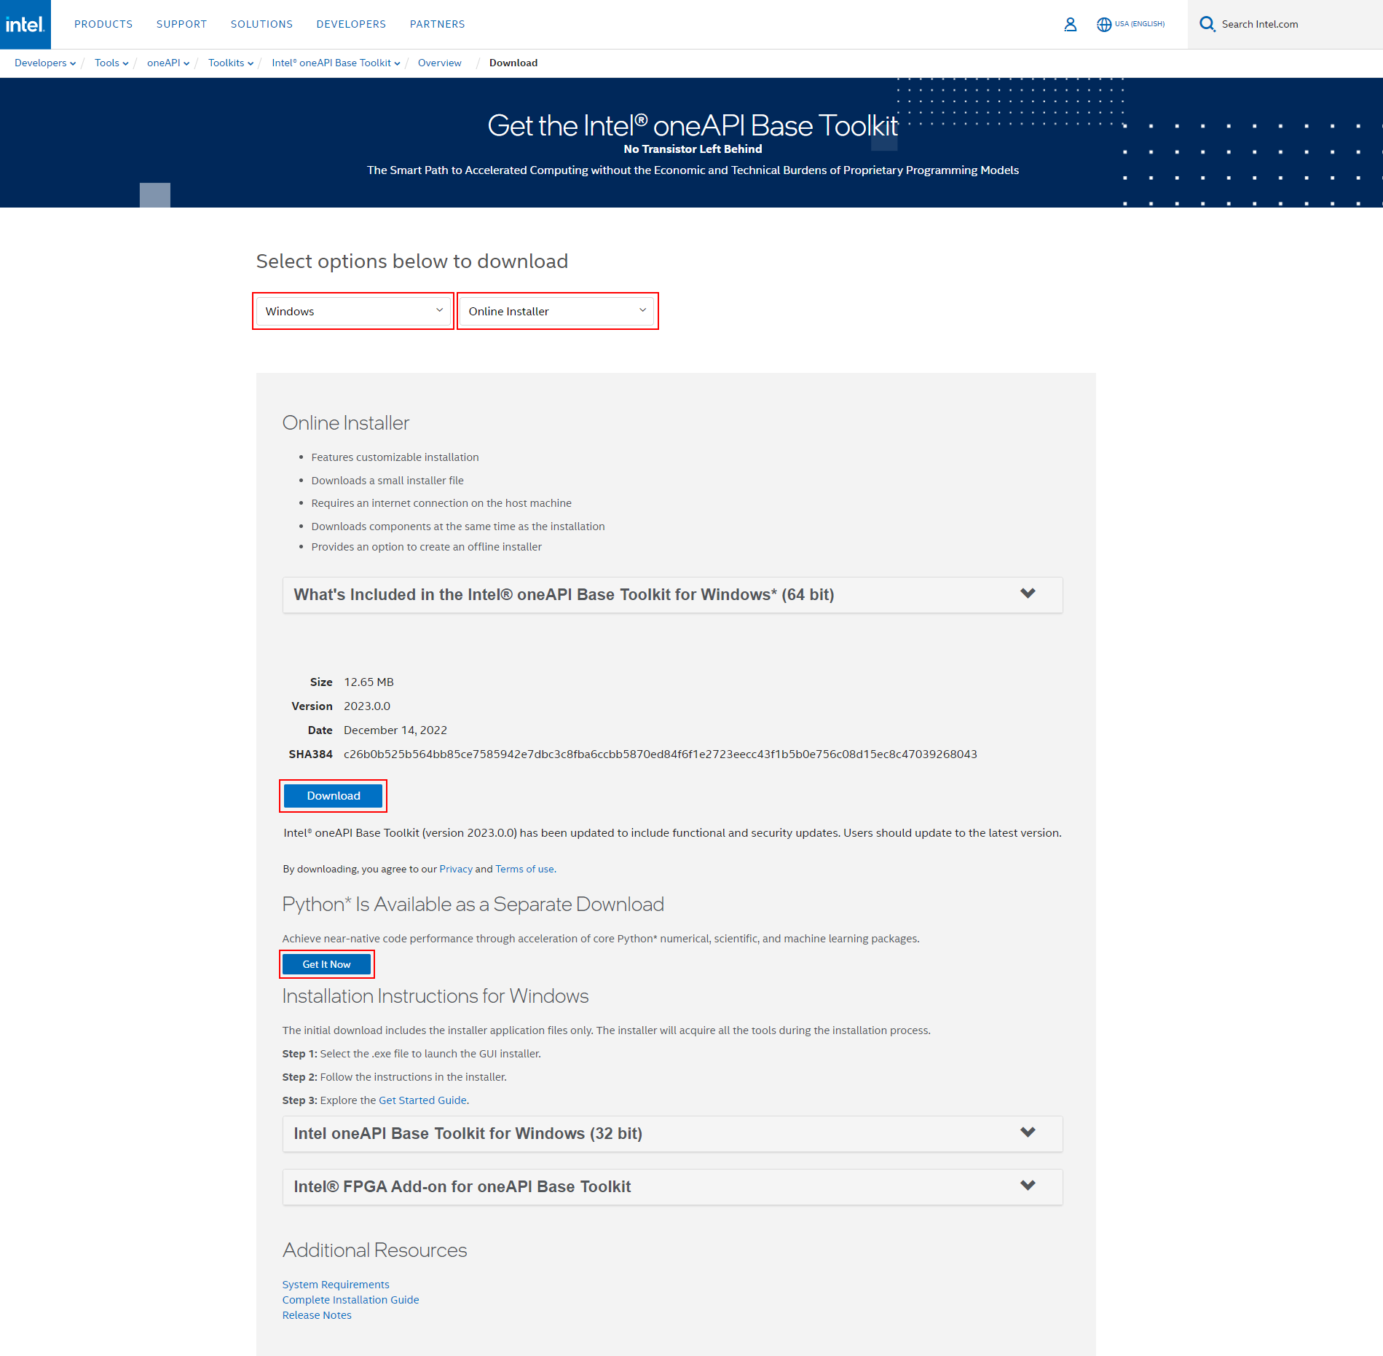Viewport: 1383px width, 1356px height.
Task: Select USA (English) region link
Action: (1140, 24)
